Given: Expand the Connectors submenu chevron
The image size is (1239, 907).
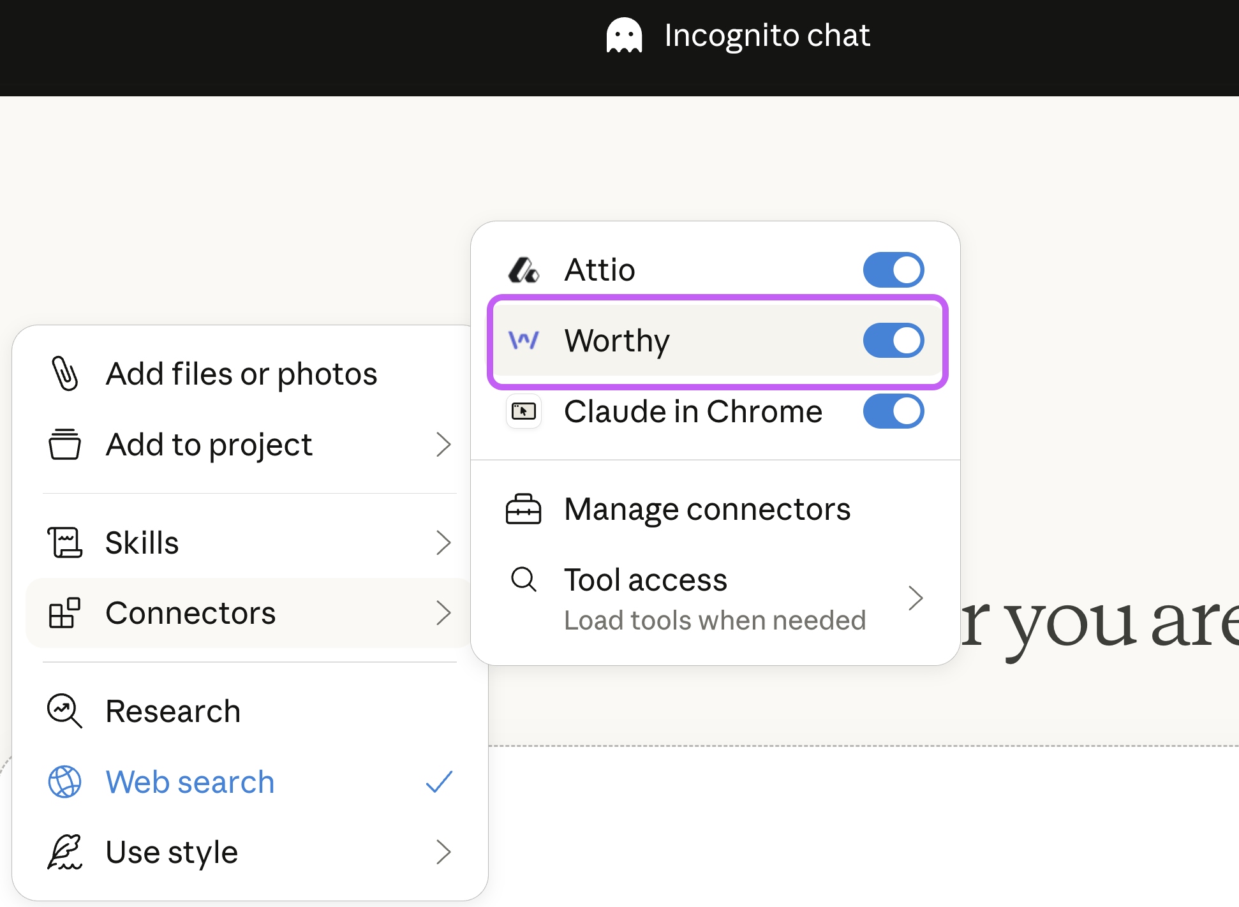Looking at the screenshot, I should coord(444,613).
